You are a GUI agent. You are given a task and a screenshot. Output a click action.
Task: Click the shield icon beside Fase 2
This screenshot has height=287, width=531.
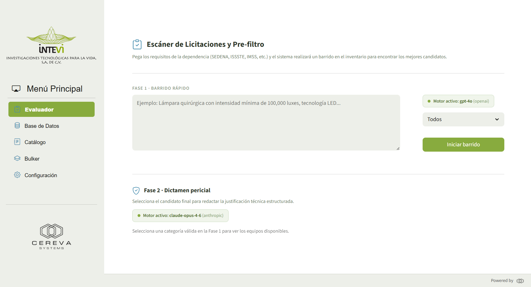(x=136, y=191)
